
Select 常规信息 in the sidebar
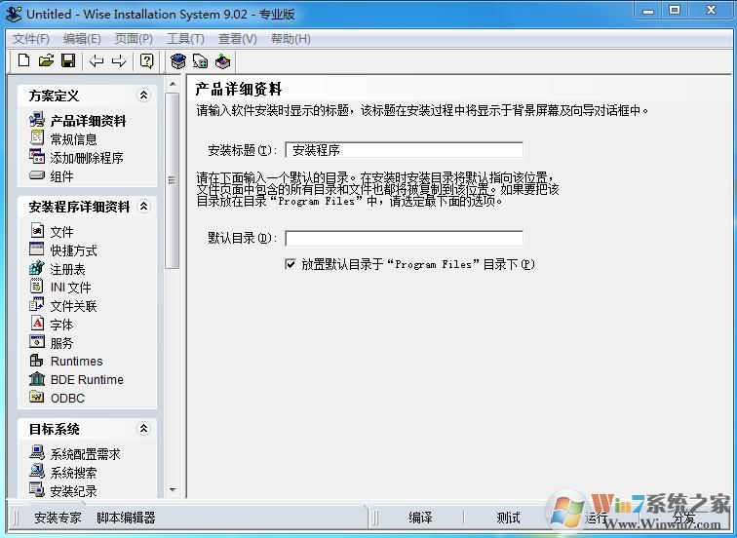73,139
